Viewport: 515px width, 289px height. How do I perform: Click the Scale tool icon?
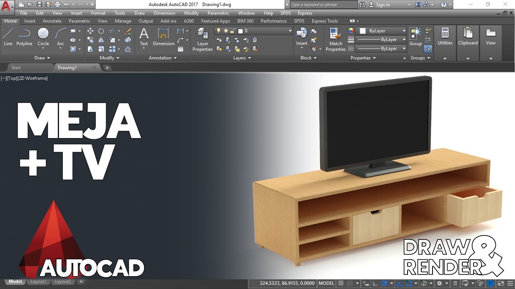101,49
